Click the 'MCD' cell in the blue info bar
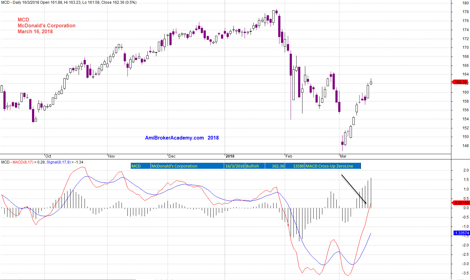Screen dimensions: 470x280 (x=140, y=166)
